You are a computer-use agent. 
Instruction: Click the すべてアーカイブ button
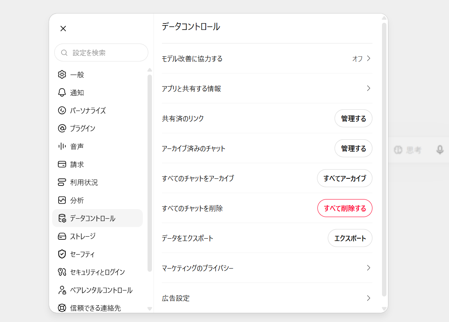click(345, 178)
